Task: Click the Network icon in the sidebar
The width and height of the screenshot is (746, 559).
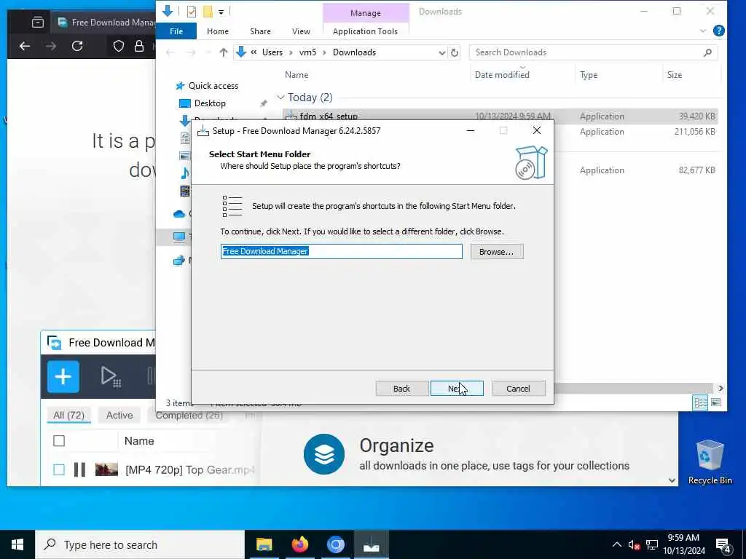Action: [179, 261]
